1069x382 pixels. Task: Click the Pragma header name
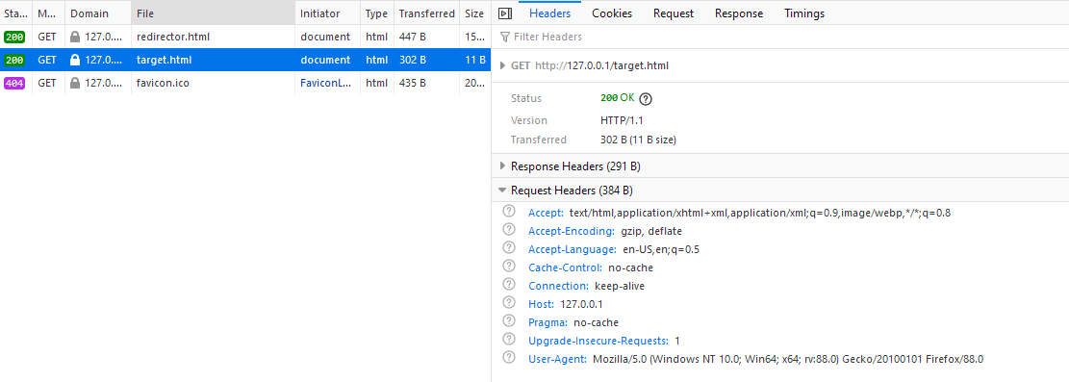(x=547, y=322)
